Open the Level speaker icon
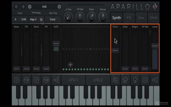 pos(155,80)
